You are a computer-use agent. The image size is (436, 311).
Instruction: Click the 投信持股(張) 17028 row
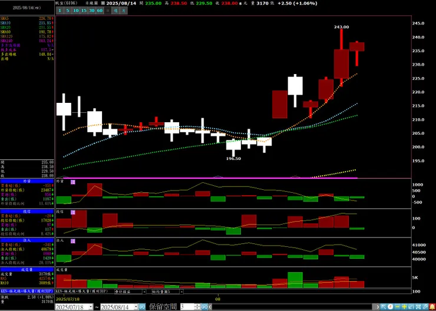(x=27, y=220)
